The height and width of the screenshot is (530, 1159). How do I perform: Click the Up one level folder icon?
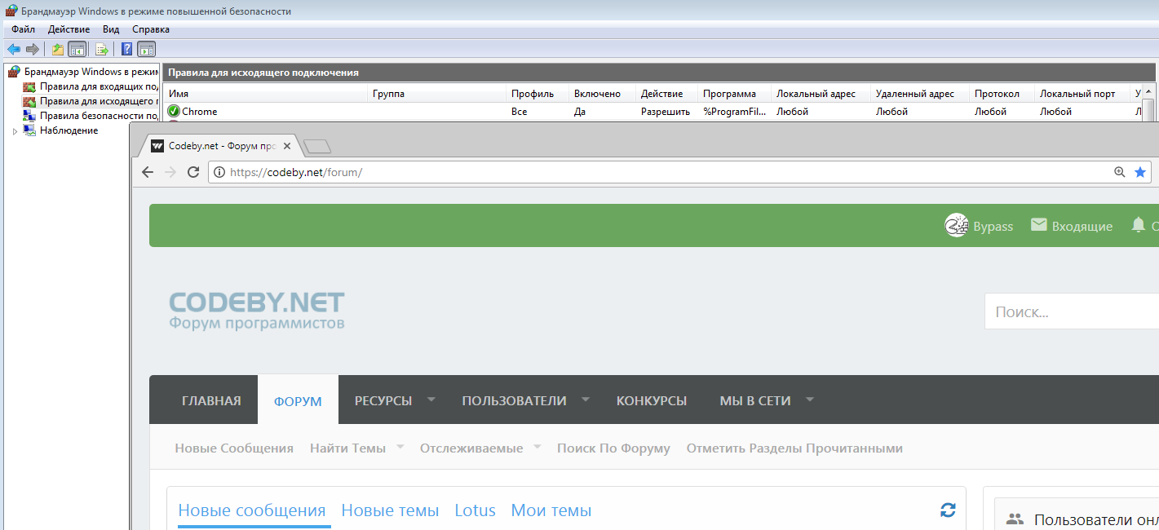pos(57,49)
